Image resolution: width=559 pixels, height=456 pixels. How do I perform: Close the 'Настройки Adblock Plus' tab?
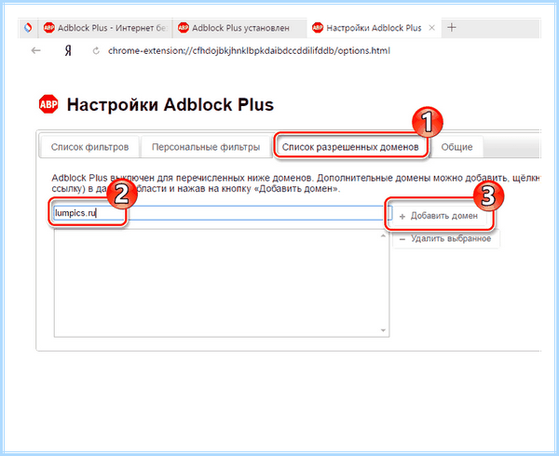pyautogui.click(x=431, y=28)
